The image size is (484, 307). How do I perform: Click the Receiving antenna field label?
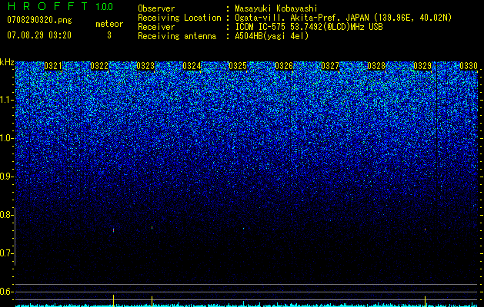pyautogui.click(x=177, y=36)
